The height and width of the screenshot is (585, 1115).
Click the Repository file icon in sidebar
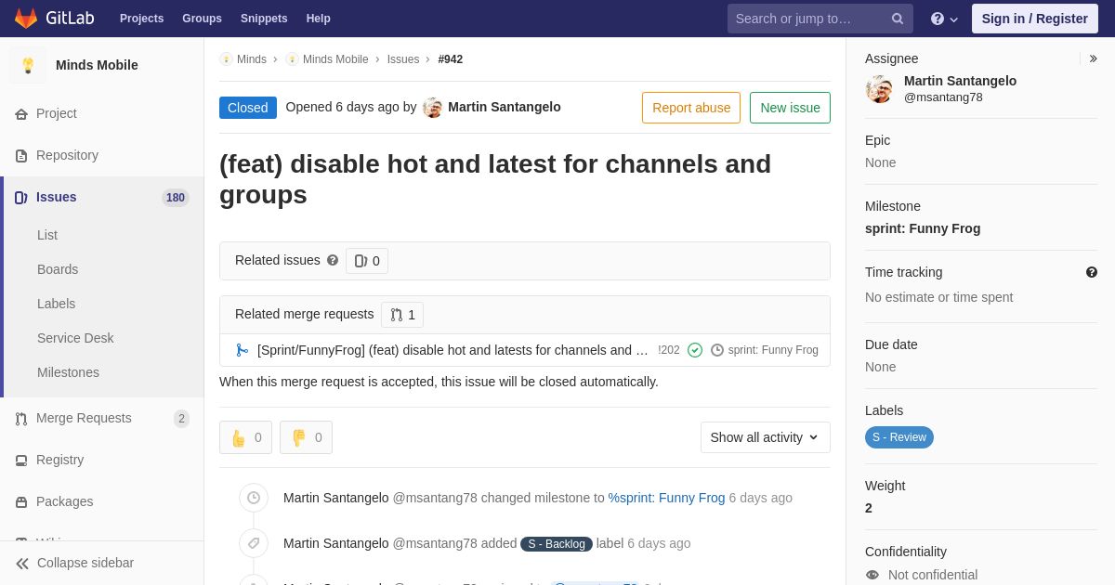click(x=21, y=156)
